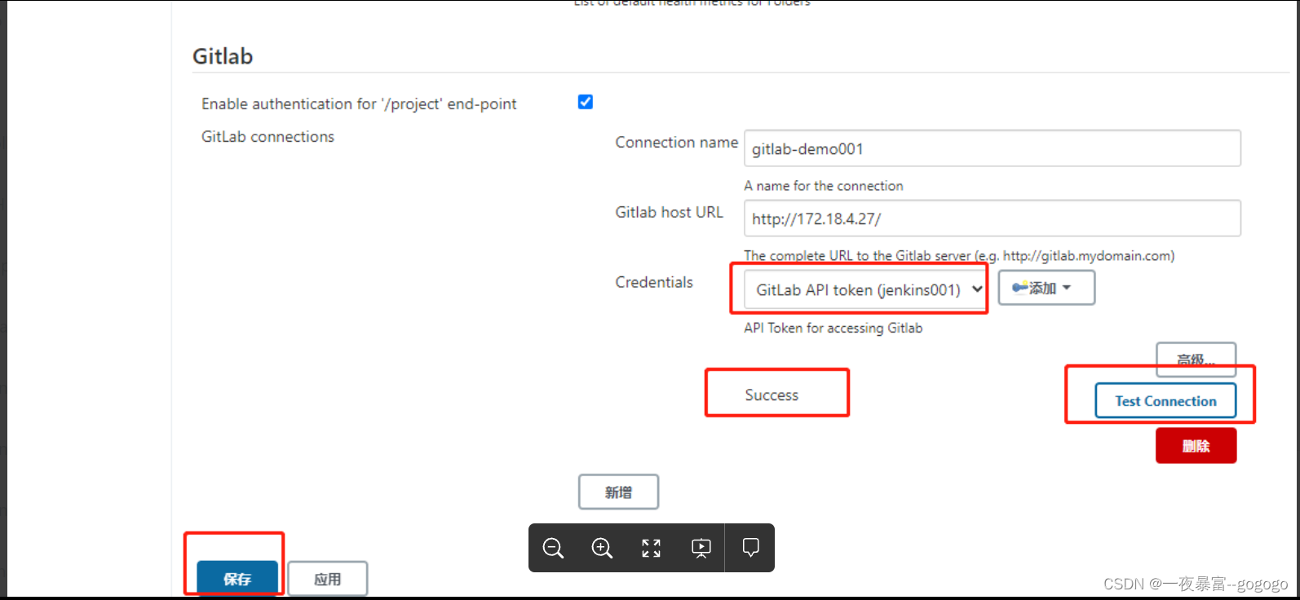This screenshot has height=600, width=1300.
Task: Open comment bubble icon in viewer toolbar
Action: coord(751,547)
